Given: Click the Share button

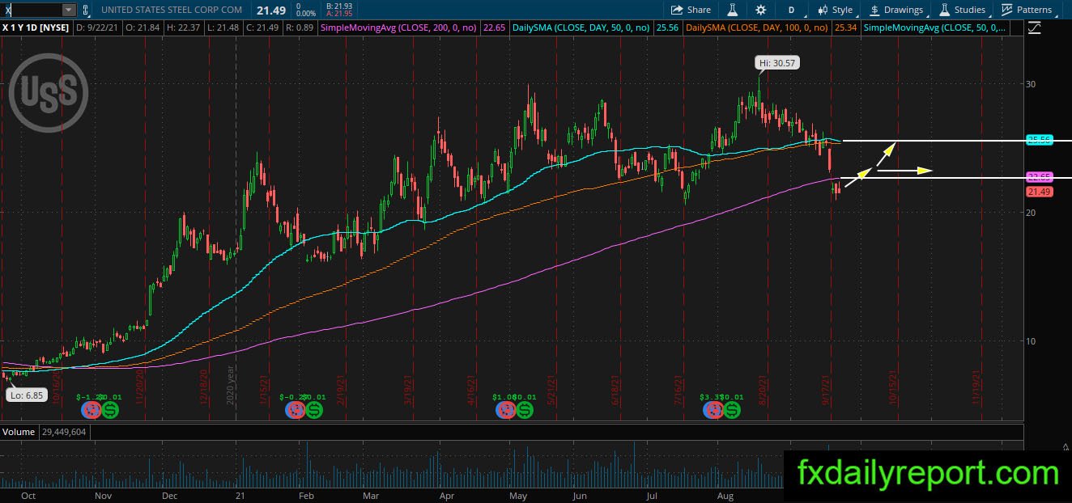Looking at the screenshot, I should pos(691,10).
